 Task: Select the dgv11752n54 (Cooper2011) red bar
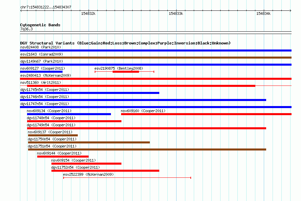[x=105, y=171]
